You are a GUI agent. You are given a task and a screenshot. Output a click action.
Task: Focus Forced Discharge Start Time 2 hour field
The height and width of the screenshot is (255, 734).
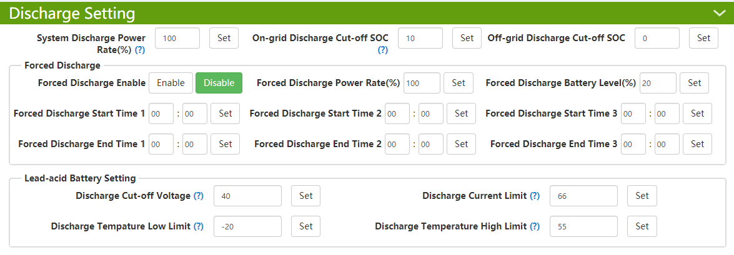point(397,113)
